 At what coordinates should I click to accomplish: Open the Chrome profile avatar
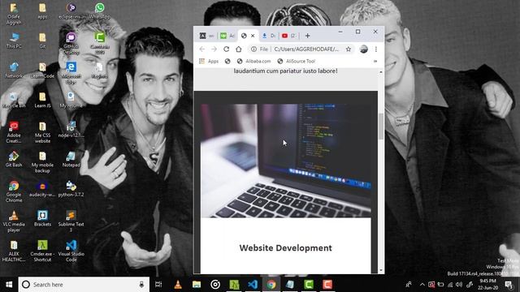364,49
